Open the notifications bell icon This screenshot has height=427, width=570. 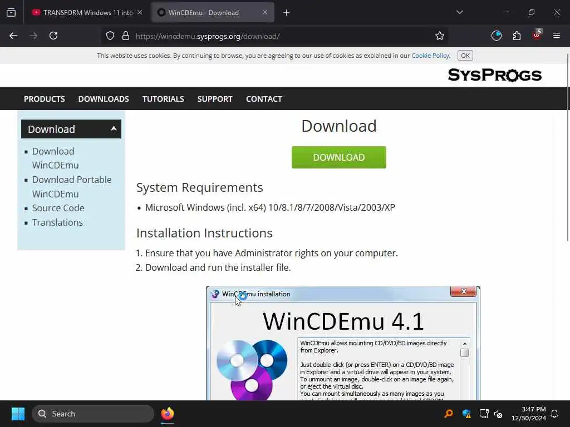[555, 414]
